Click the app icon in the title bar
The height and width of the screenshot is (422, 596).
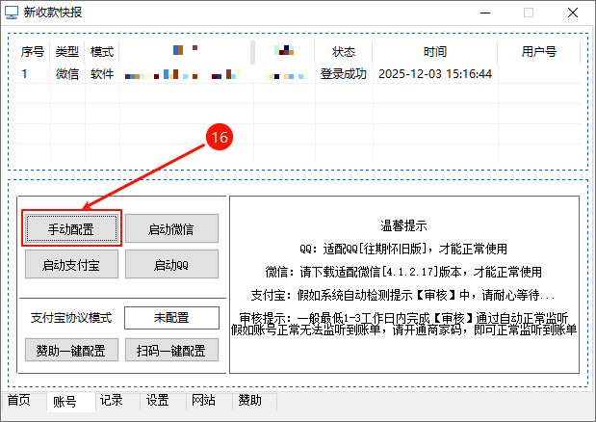click(x=13, y=13)
